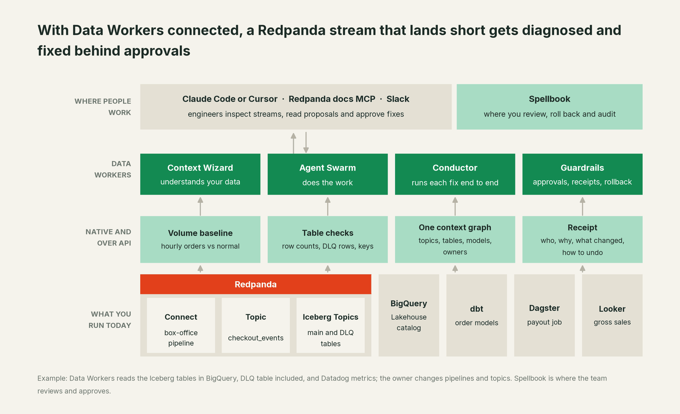Image resolution: width=680 pixels, height=414 pixels.
Task: Click 'topics, tables, models, owners' text
Action: (x=455, y=246)
